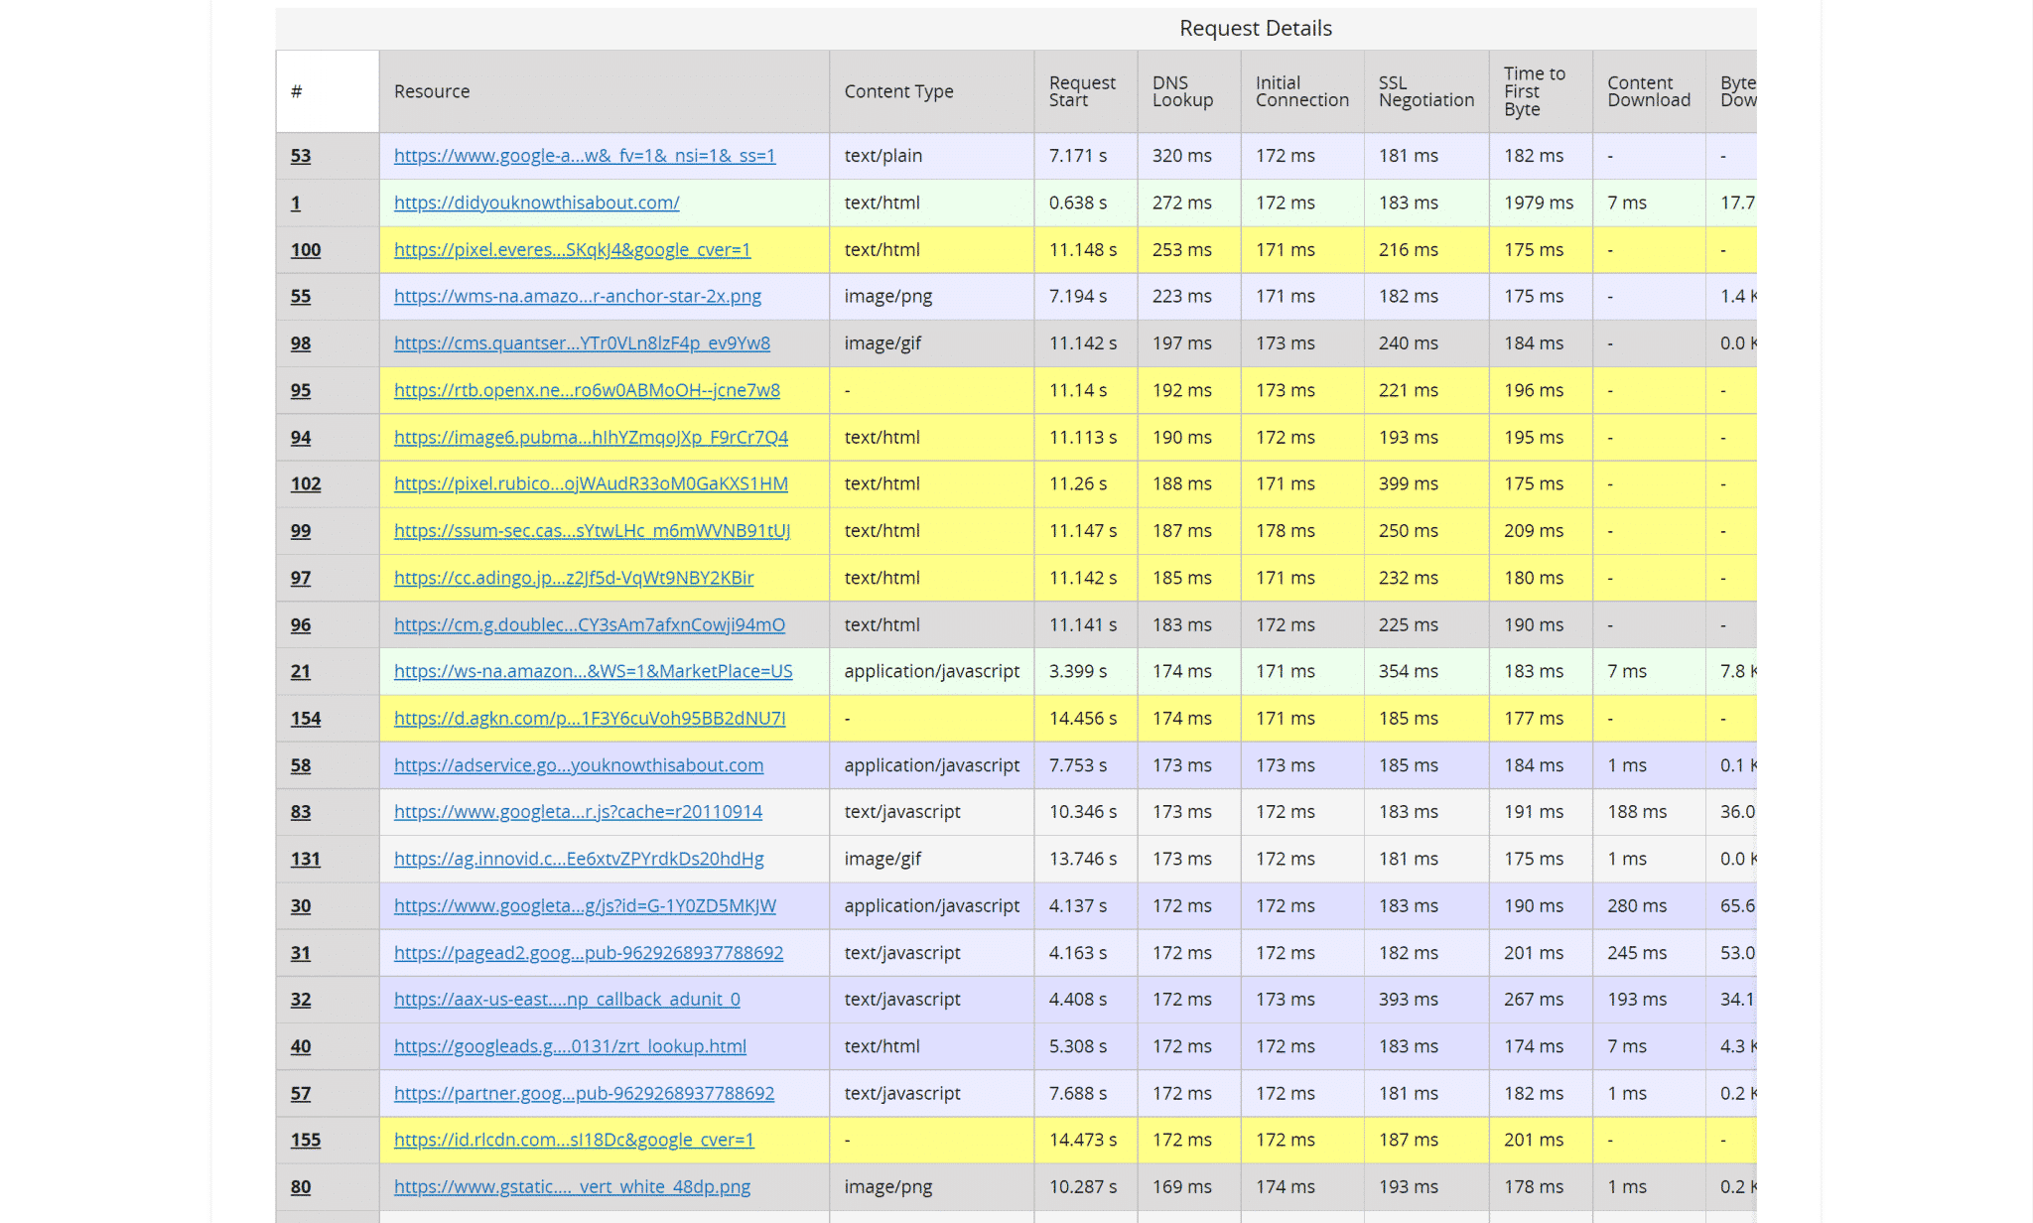Open the gstatic vert_white_48dp.png link
This screenshot has width=2033, height=1223.
pos(572,1186)
